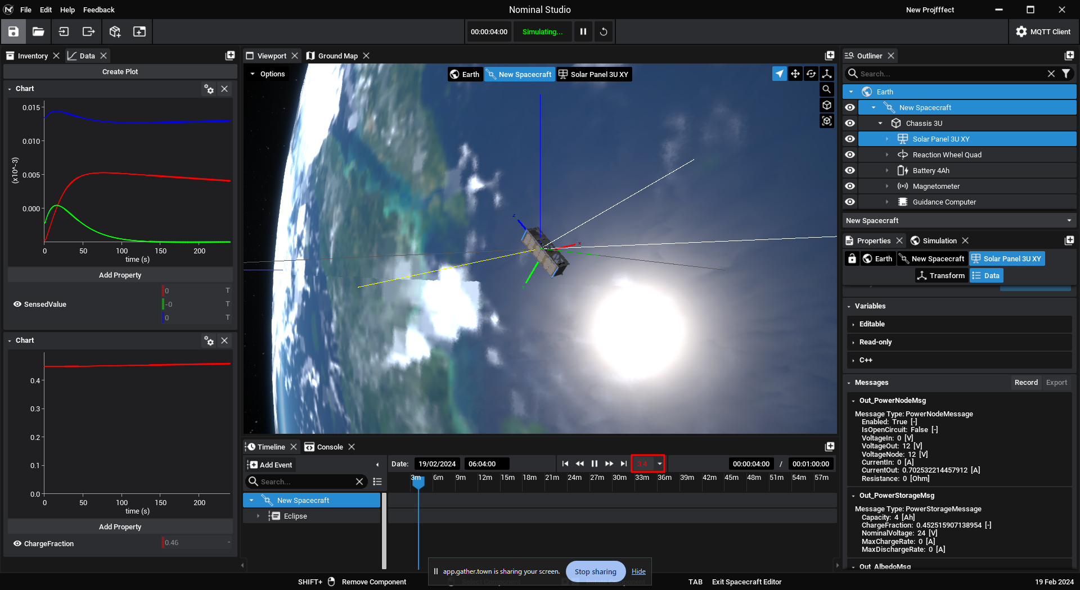
Task: Toggle visibility of Solar Panel 3U XY
Action: [850, 139]
